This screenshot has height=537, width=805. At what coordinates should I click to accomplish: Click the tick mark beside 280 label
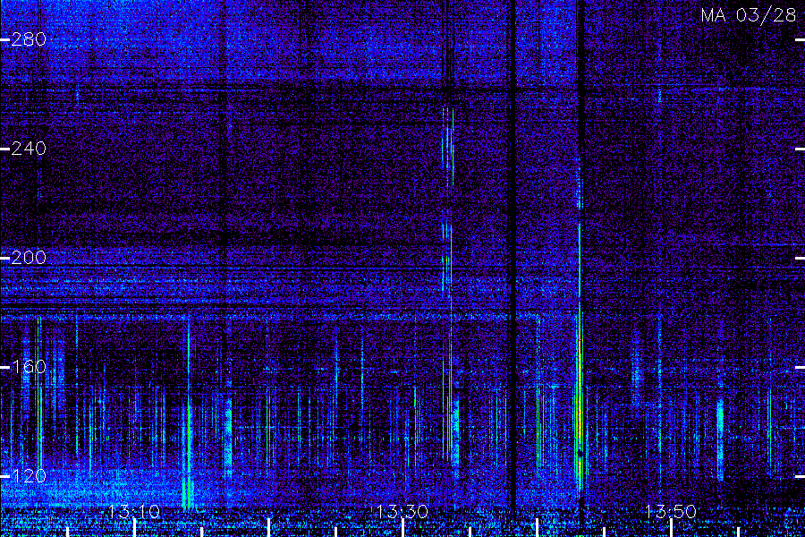(5, 39)
